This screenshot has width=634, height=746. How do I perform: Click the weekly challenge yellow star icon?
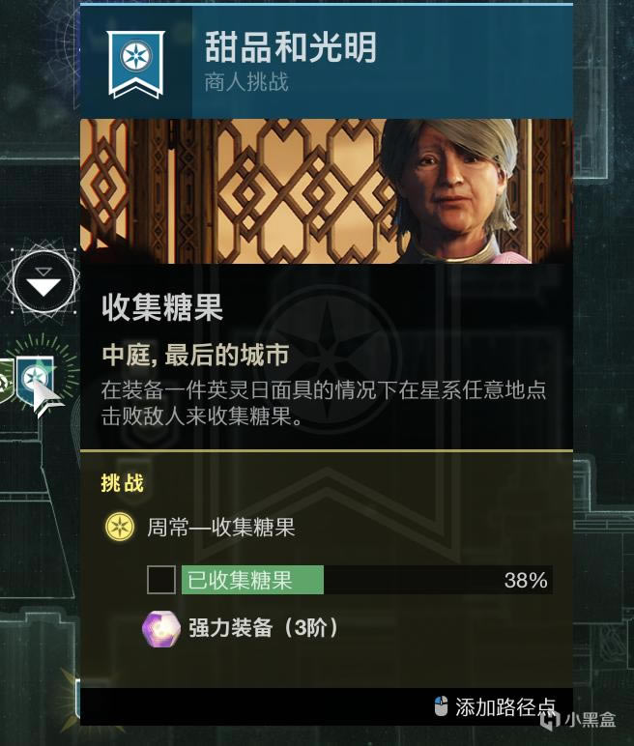click(x=119, y=527)
